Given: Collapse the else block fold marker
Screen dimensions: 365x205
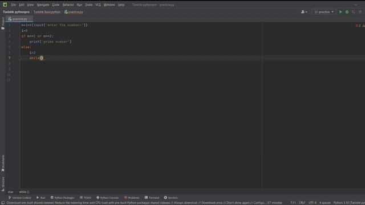Looking at the screenshot, I should point(21,47).
